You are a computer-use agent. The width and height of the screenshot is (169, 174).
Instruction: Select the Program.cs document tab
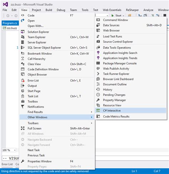[x=10, y=23]
